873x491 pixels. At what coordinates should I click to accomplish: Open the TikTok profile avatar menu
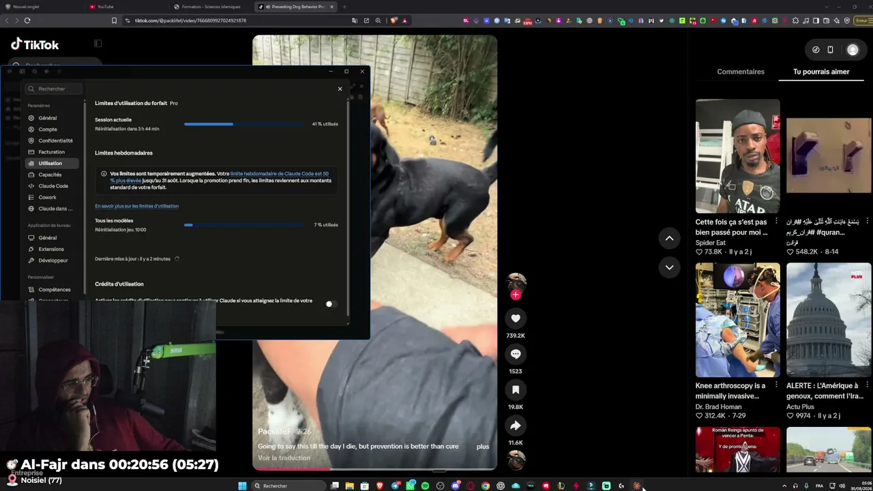click(853, 50)
